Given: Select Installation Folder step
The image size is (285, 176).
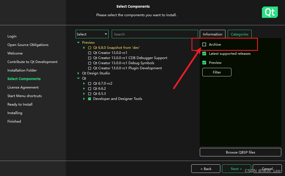Looking at the screenshot, I should pyautogui.click(x=22, y=70).
